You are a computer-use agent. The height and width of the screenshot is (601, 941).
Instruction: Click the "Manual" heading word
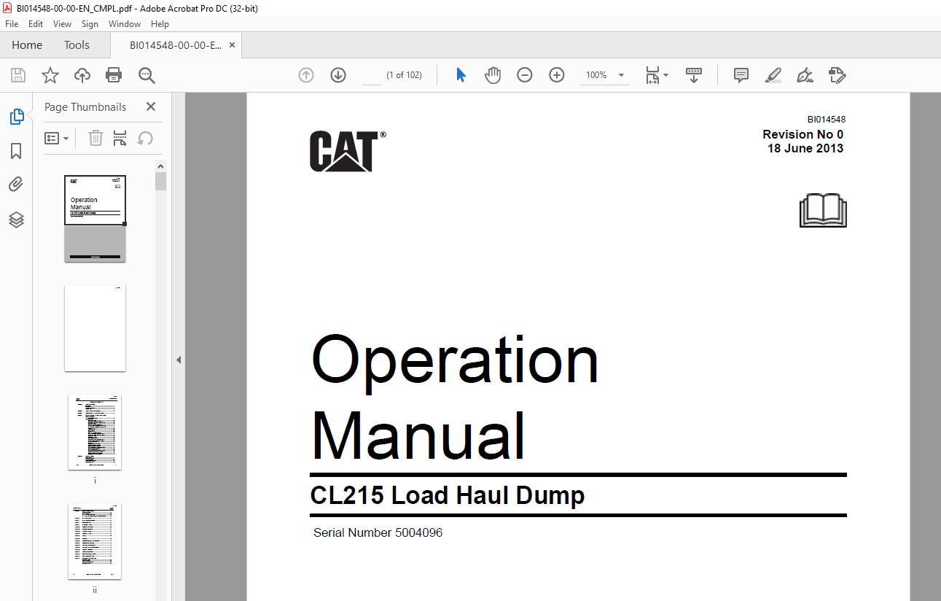[419, 435]
